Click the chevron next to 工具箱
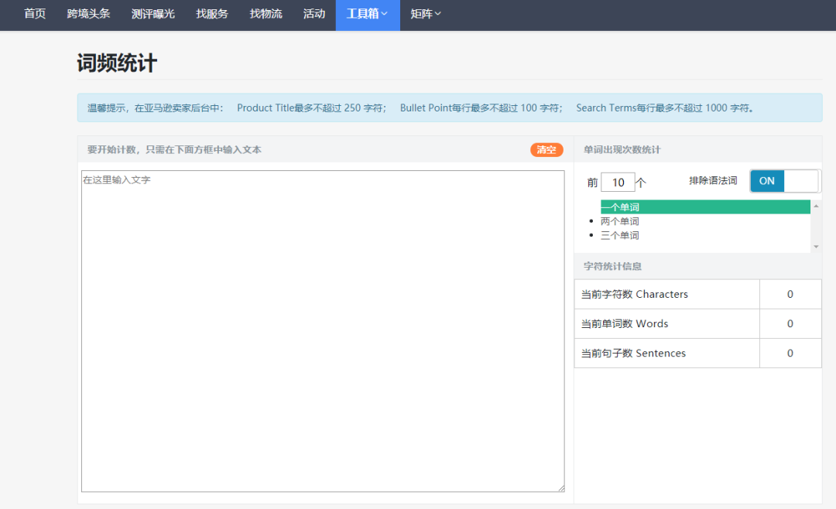This screenshot has height=509, width=836. coord(384,15)
